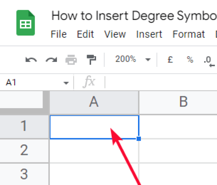The width and height of the screenshot is (217, 185).
Task: Select column B header
Action: point(183,102)
